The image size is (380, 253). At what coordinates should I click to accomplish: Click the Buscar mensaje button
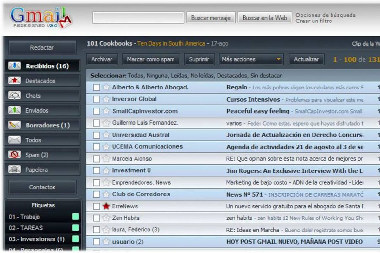211,18
